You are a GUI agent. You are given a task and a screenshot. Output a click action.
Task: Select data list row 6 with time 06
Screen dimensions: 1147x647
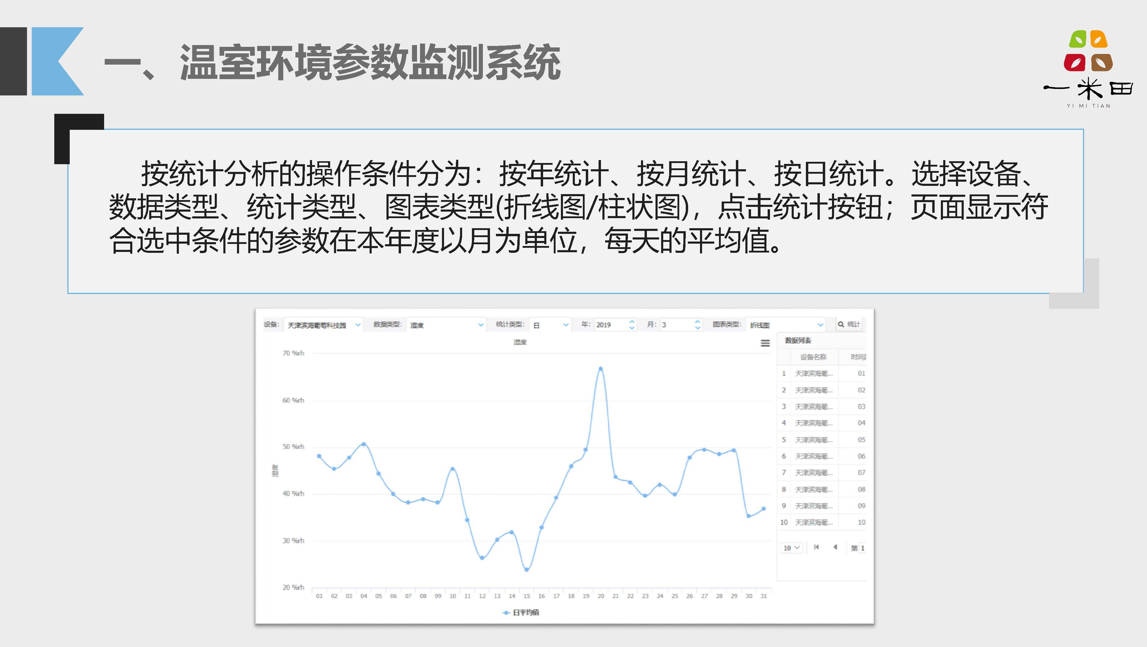click(x=822, y=456)
